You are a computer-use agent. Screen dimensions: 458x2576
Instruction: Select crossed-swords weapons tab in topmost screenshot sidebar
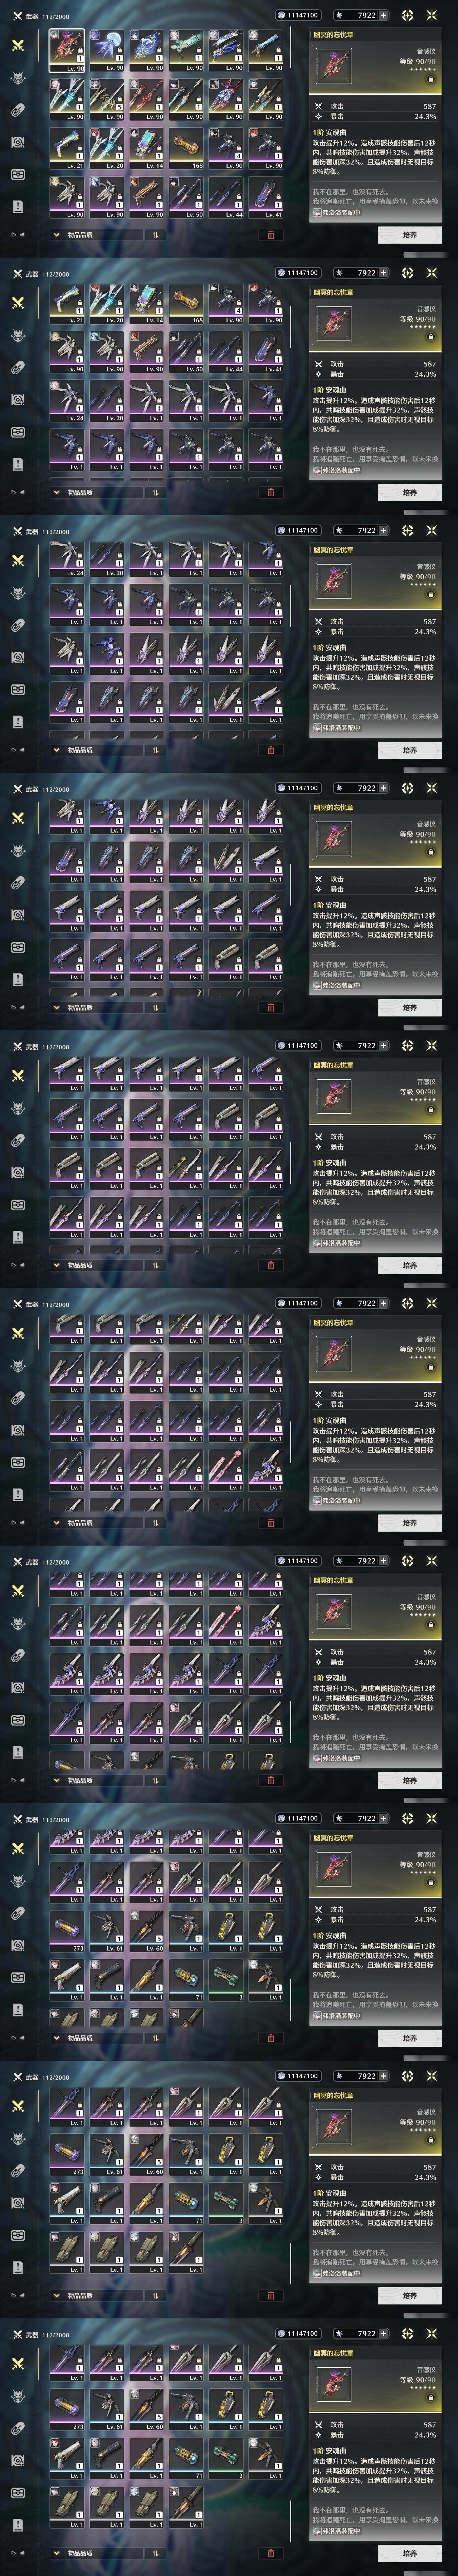[17, 45]
